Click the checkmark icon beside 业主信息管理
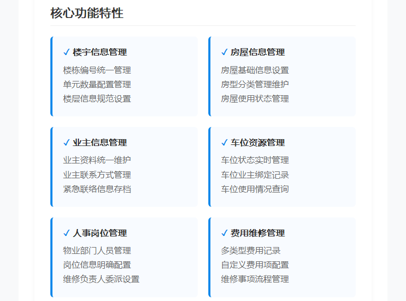This screenshot has width=406, height=301. [67, 143]
